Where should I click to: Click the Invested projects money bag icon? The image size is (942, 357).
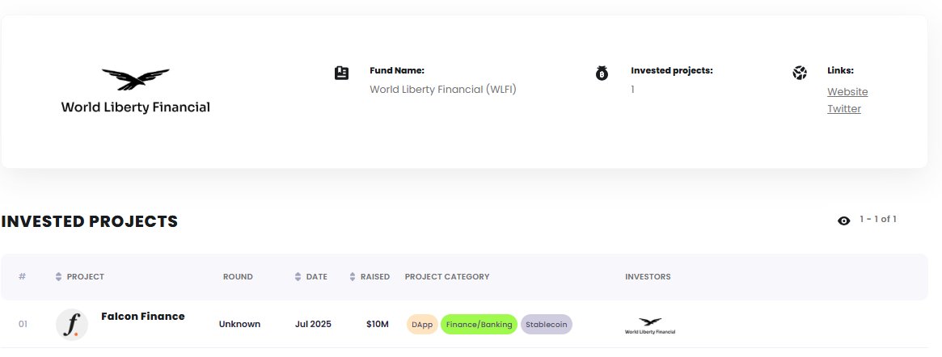coord(602,73)
